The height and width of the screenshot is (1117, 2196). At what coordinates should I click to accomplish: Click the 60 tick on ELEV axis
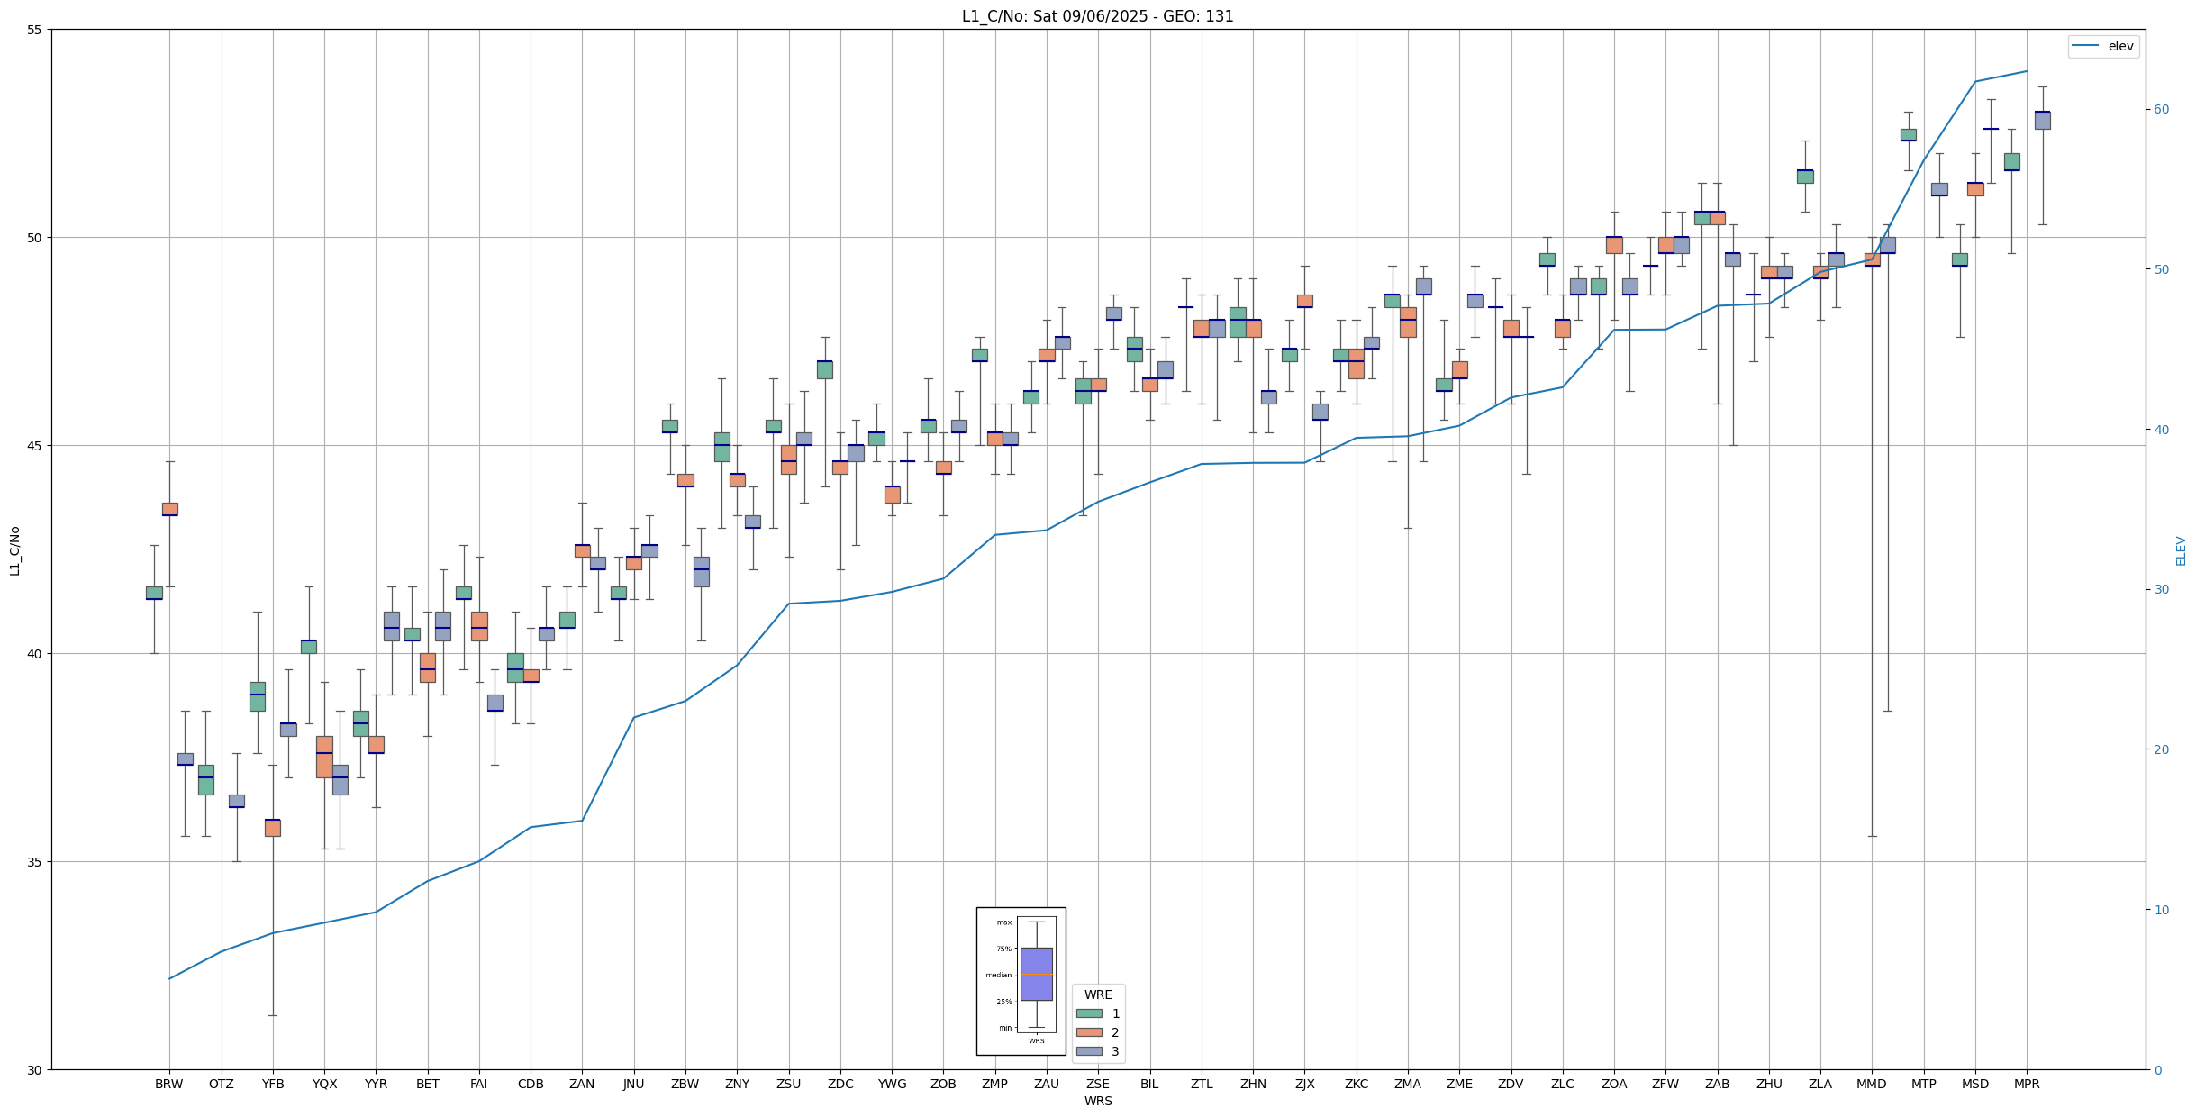[x=2162, y=110]
